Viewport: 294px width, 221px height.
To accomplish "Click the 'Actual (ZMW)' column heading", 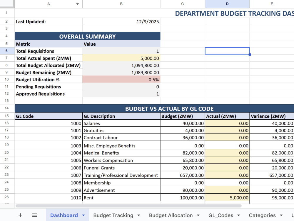I will (227, 116).
